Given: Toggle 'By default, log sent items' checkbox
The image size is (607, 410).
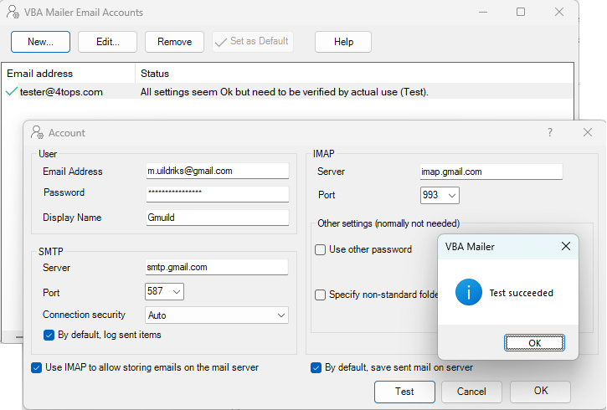Looking at the screenshot, I should coord(49,335).
